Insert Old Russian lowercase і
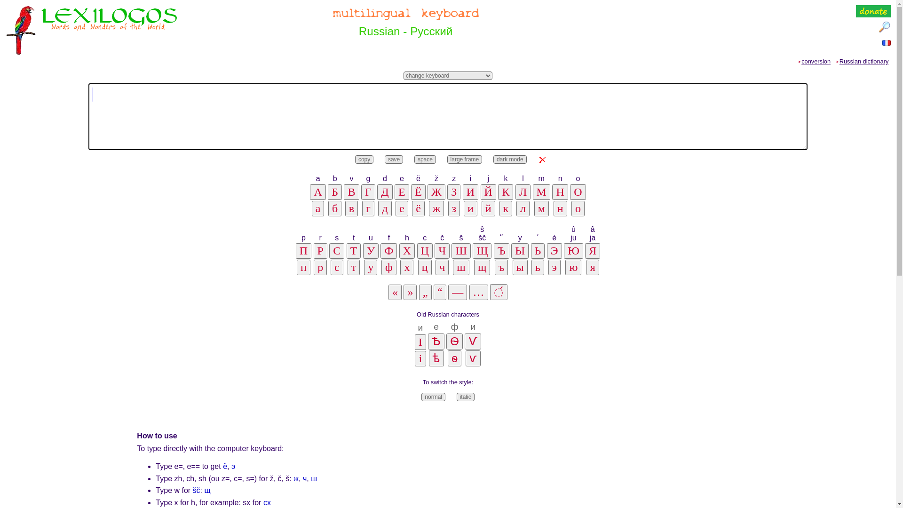This screenshot has height=508, width=903. point(420,358)
